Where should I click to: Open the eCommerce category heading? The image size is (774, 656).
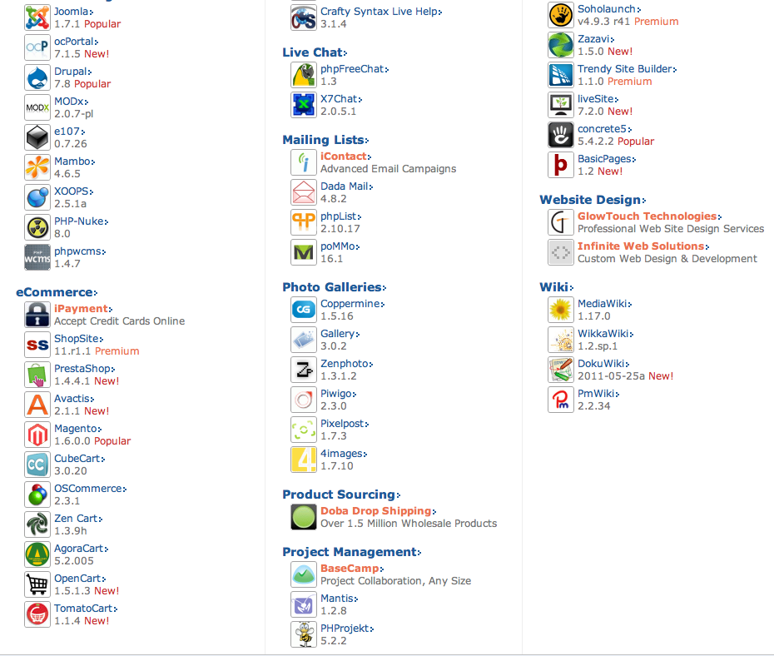(x=57, y=292)
